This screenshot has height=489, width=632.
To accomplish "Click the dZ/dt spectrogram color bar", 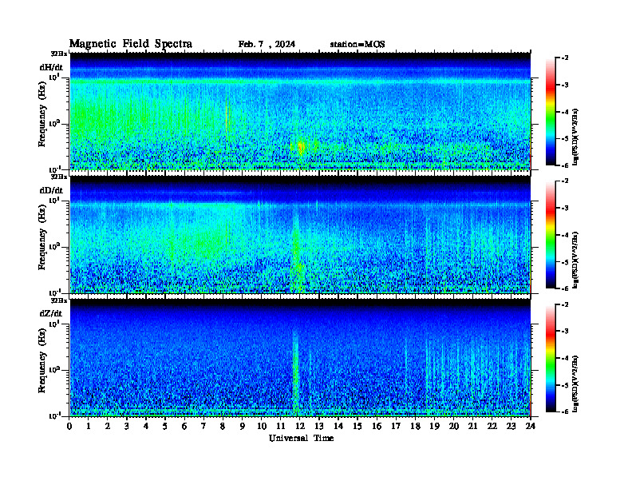I will [x=550, y=358].
